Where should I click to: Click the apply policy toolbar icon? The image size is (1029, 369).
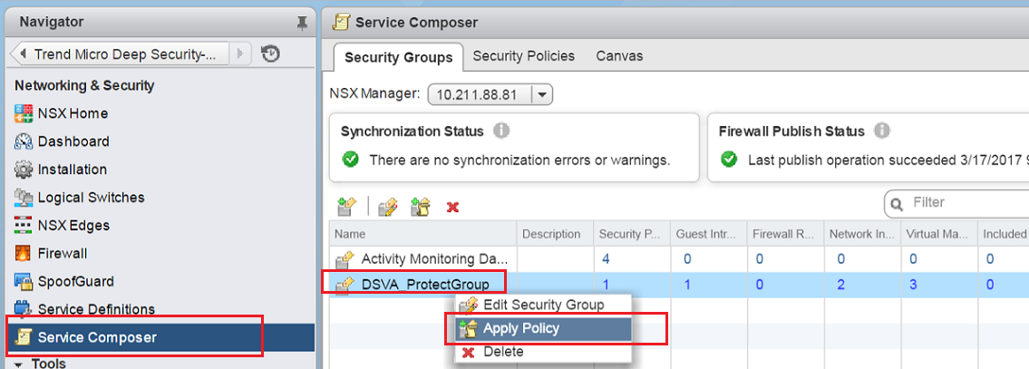pos(420,207)
